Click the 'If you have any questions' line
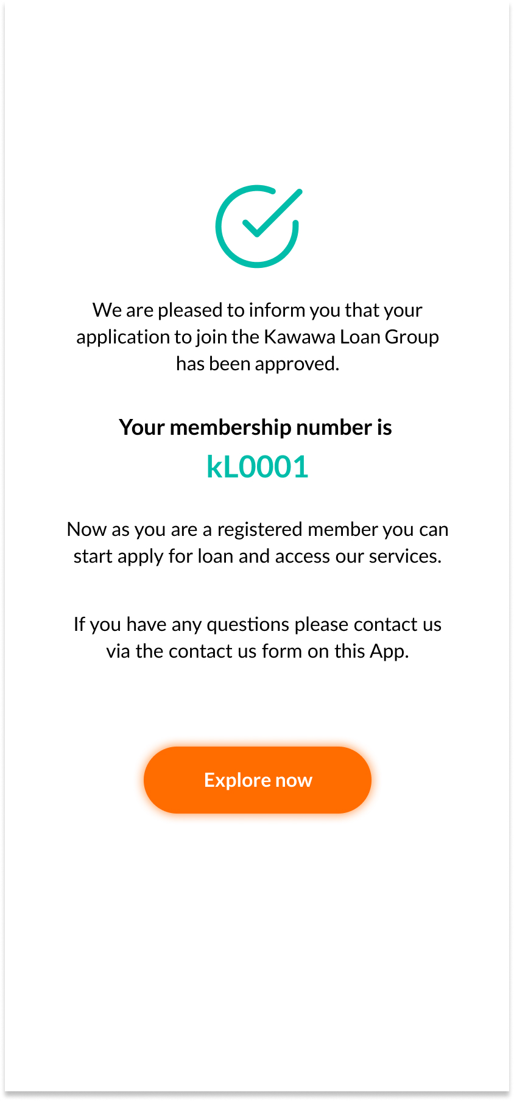514x1101 pixels. point(257,624)
